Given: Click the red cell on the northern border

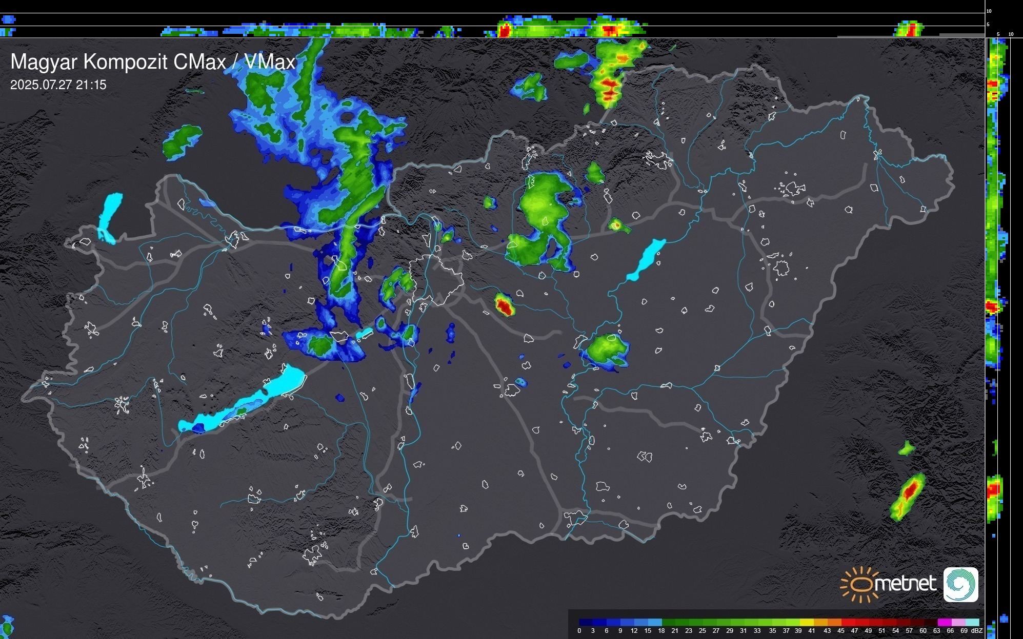Looking at the screenshot, I should point(609,84).
